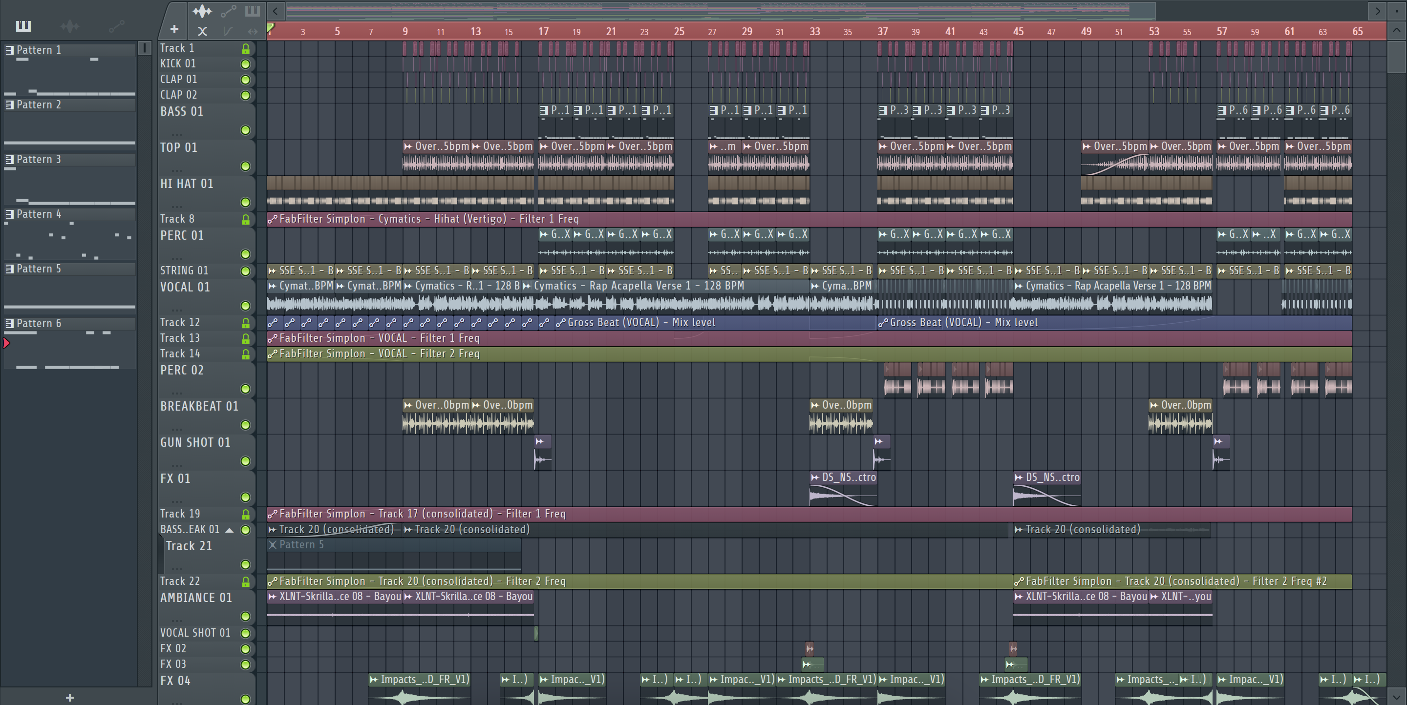Screen dimensions: 1407x705
Task: Mute the TOP 01 track
Action: pos(246,166)
